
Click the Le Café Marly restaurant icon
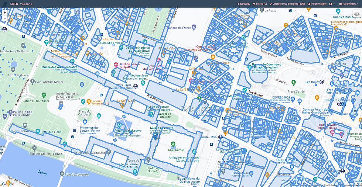(x=122, y=105)
